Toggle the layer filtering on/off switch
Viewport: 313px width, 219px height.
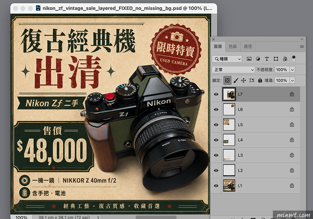293,59
